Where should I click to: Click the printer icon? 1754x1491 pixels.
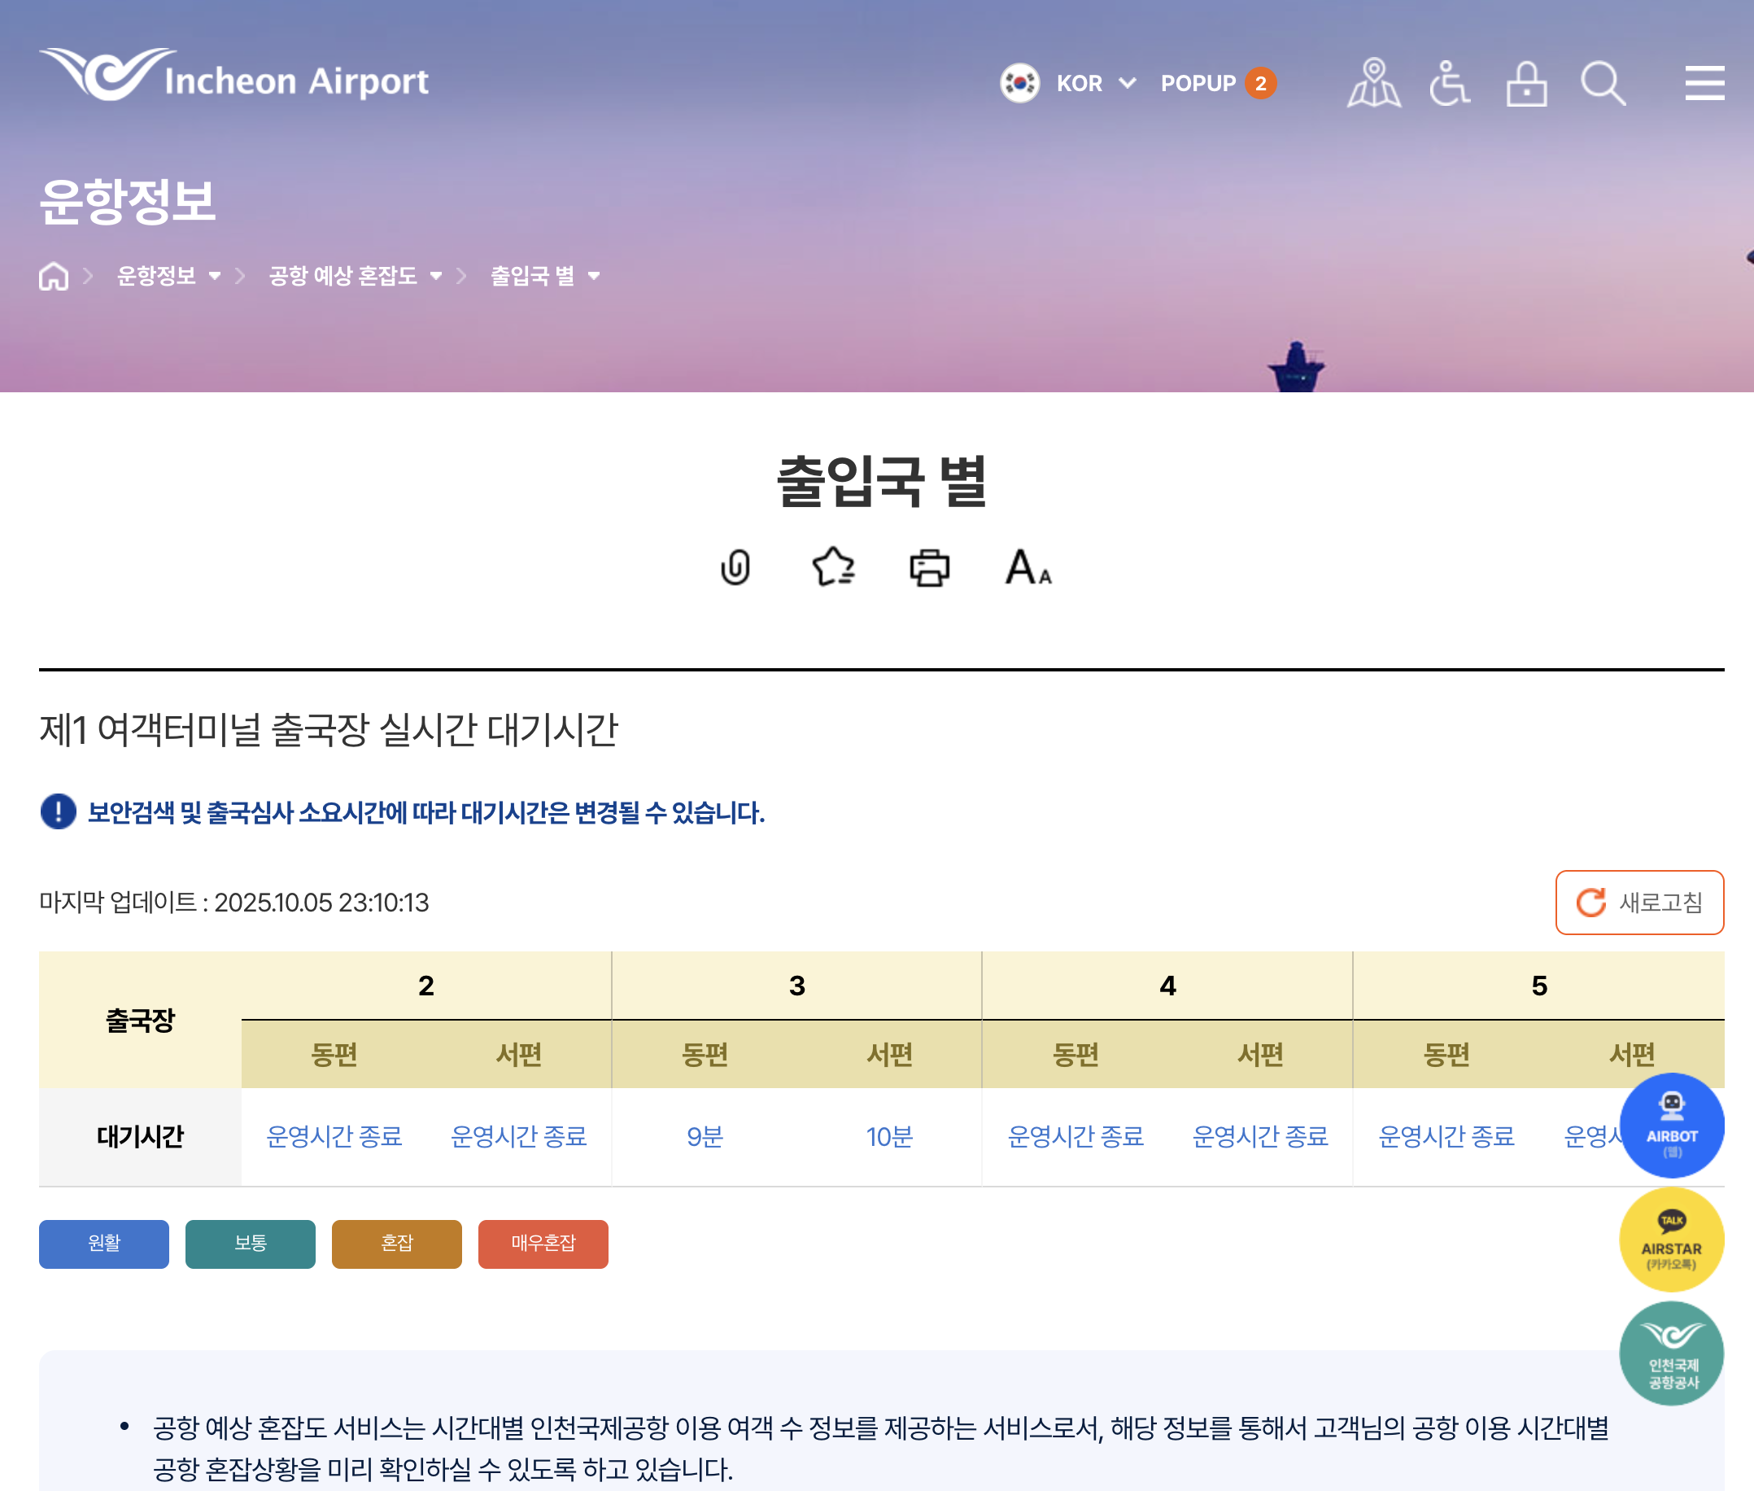tap(929, 566)
